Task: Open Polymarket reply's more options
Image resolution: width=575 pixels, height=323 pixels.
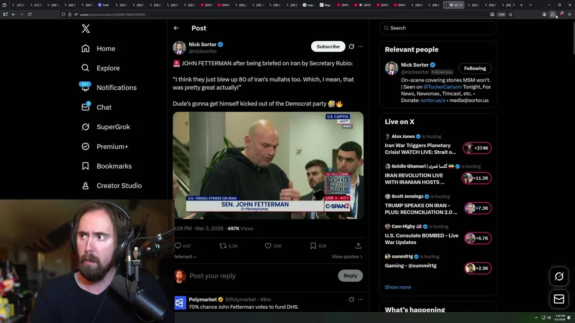Action: [x=360, y=299]
